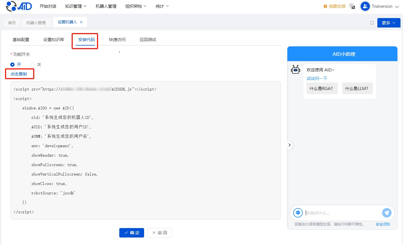The image size is (403, 245).
Task: Click the closing </script> line
Action: click(24, 212)
